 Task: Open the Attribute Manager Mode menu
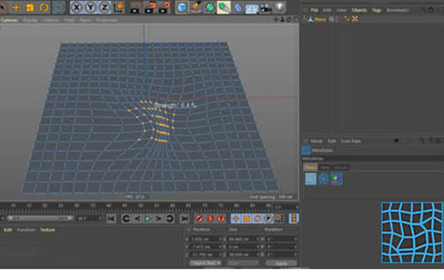(316, 141)
